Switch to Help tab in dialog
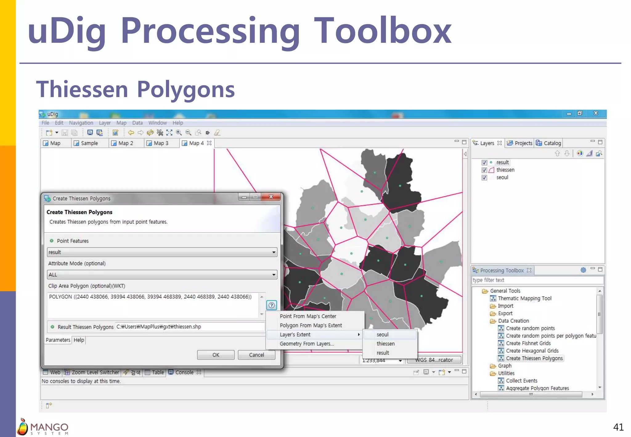This screenshot has width=631, height=437. [79, 340]
